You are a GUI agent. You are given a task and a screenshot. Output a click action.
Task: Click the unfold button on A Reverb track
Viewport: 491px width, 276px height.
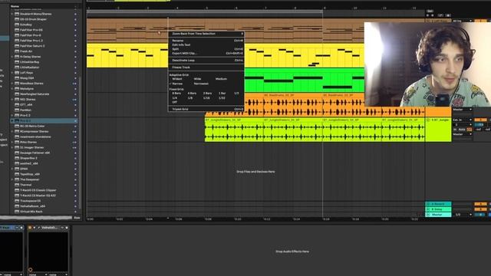428,204
